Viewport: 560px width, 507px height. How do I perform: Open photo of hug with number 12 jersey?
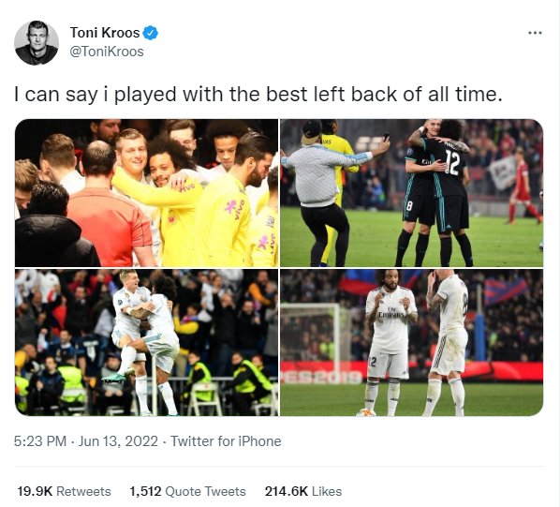[411, 193]
